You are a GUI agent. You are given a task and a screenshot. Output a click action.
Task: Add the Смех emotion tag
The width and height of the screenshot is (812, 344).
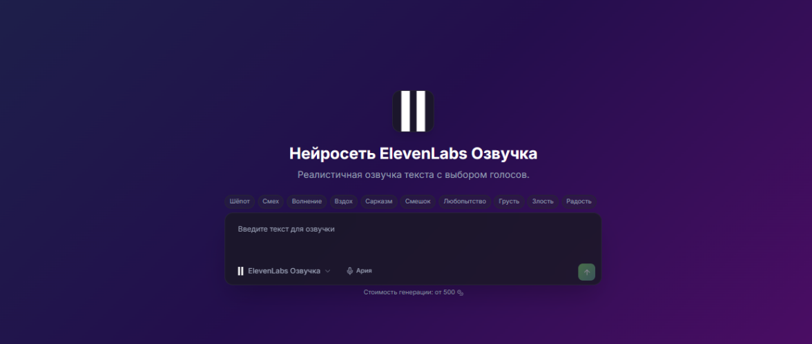point(271,201)
